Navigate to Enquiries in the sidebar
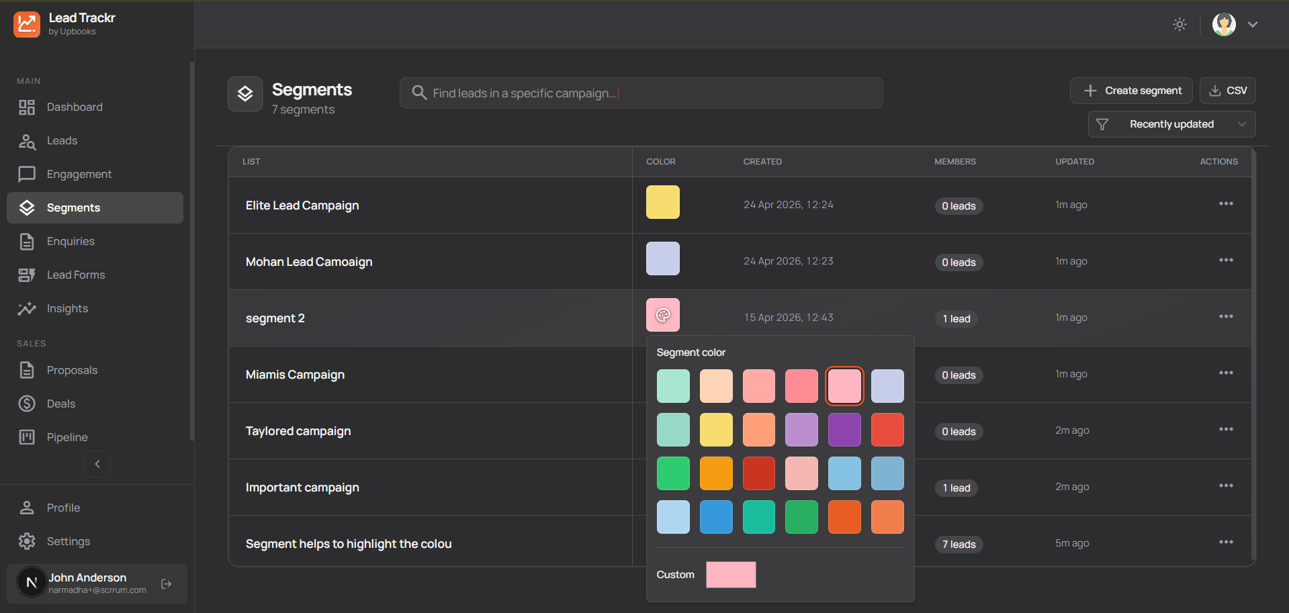1289x613 pixels. [x=71, y=241]
